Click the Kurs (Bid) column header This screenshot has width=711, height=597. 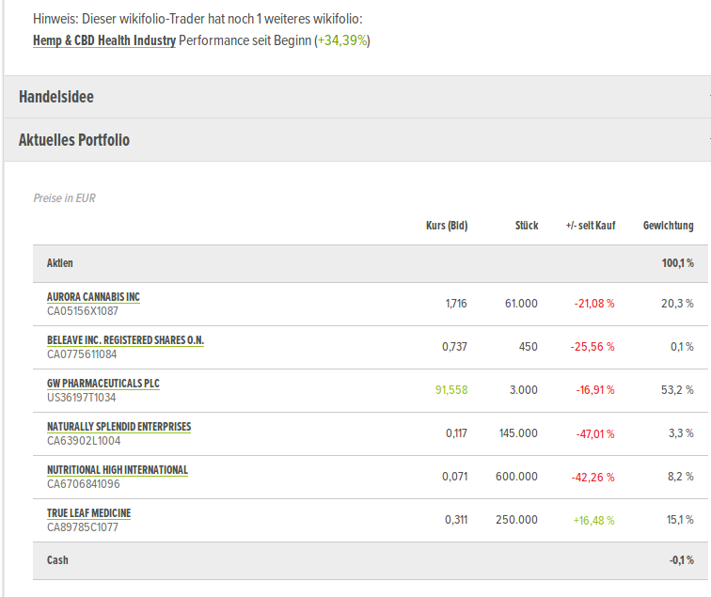(x=447, y=226)
